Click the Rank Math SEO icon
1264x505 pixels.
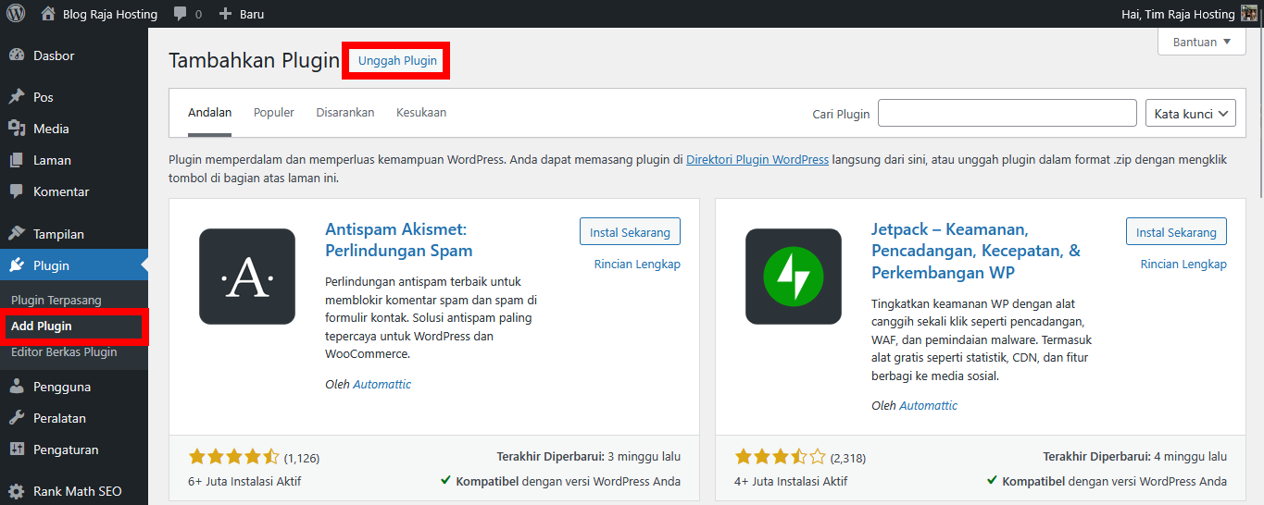[17, 491]
